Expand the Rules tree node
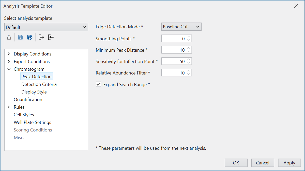This screenshot has height=171, width=305. (9, 107)
